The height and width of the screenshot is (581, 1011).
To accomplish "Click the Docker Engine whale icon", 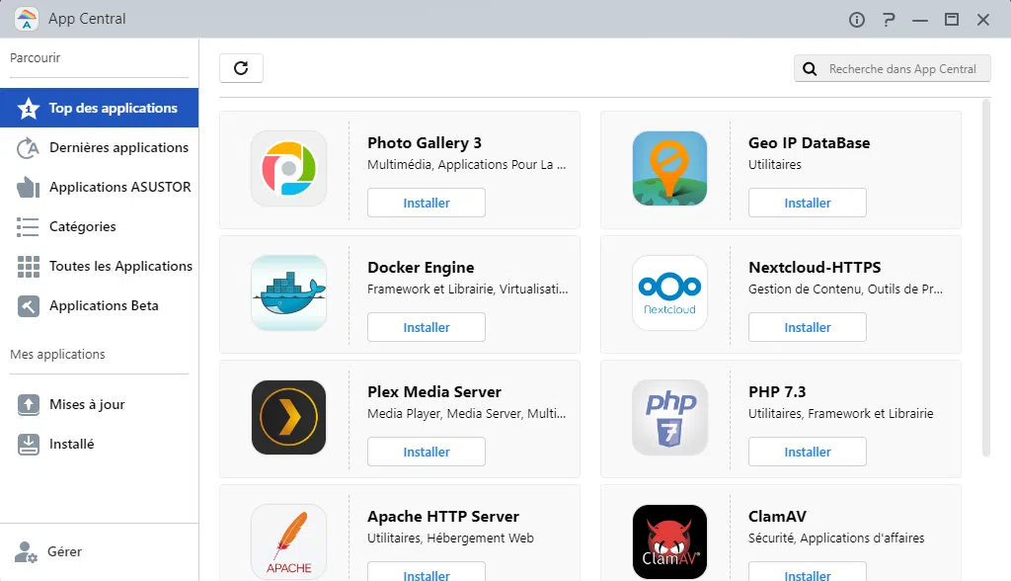I will [x=288, y=292].
